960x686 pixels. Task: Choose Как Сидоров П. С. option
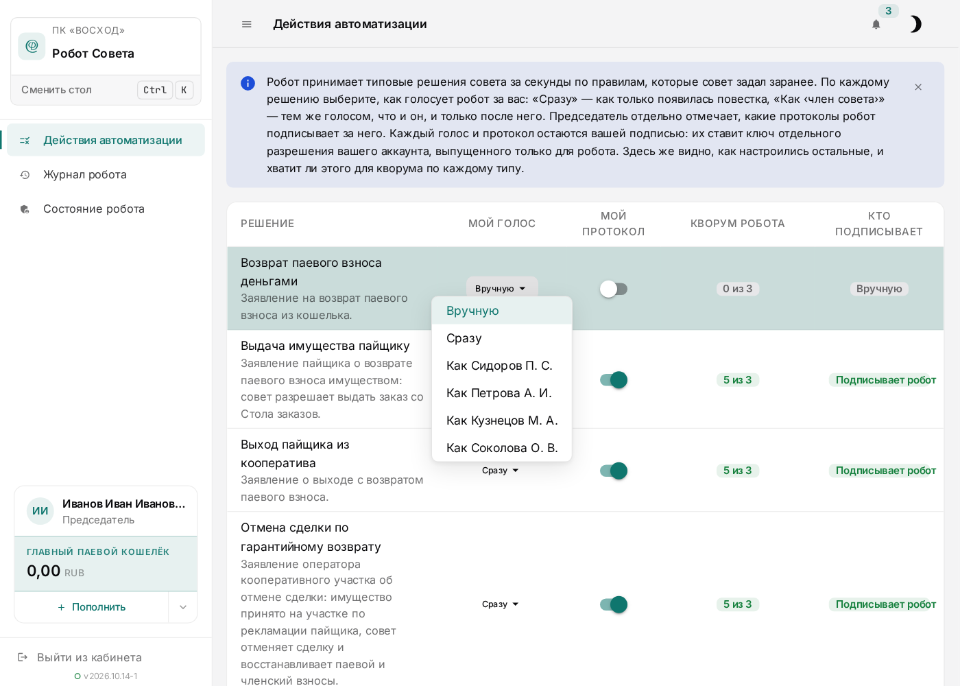[x=502, y=366]
